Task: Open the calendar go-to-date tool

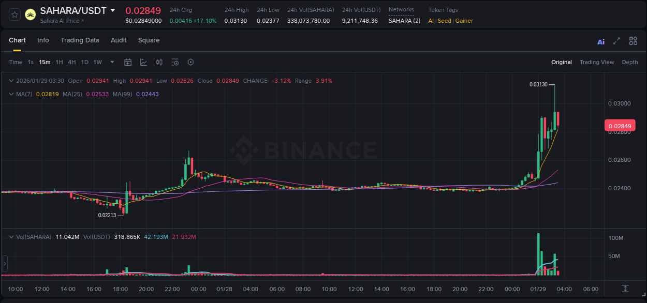Action: point(128,62)
